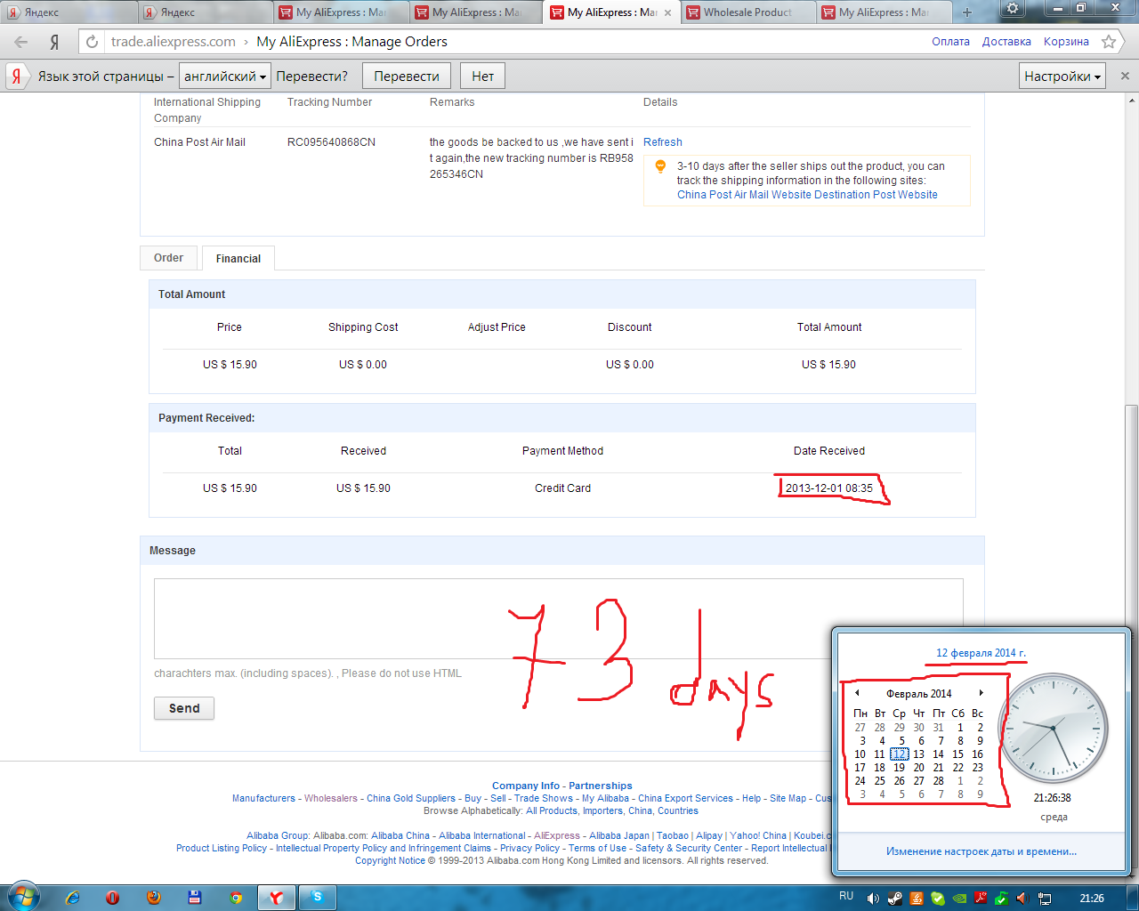Screen dimensions: 1139x911
Task: Reload the page with the refresh icon
Action: pyautogui.click(x=92, y=42)
